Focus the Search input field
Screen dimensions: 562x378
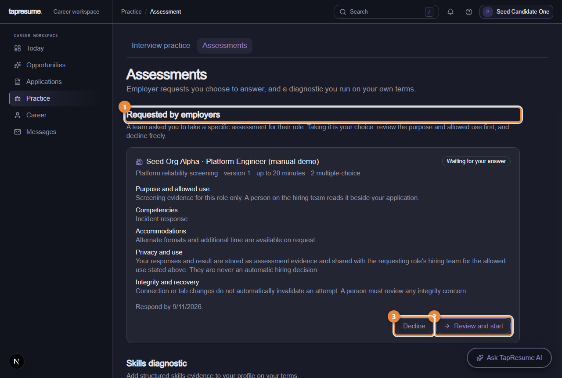(386, 12)
